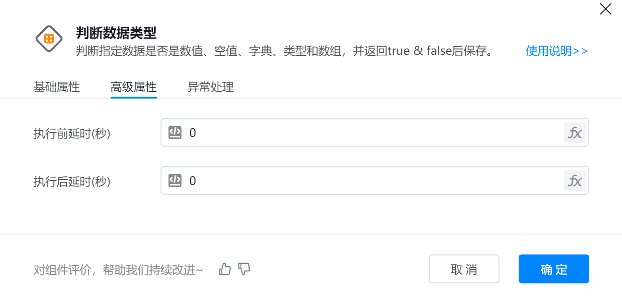Click the 判断数据类型 component icon
Image resolution: width=622 pixels, height=296 pixels.
point(49,38)
